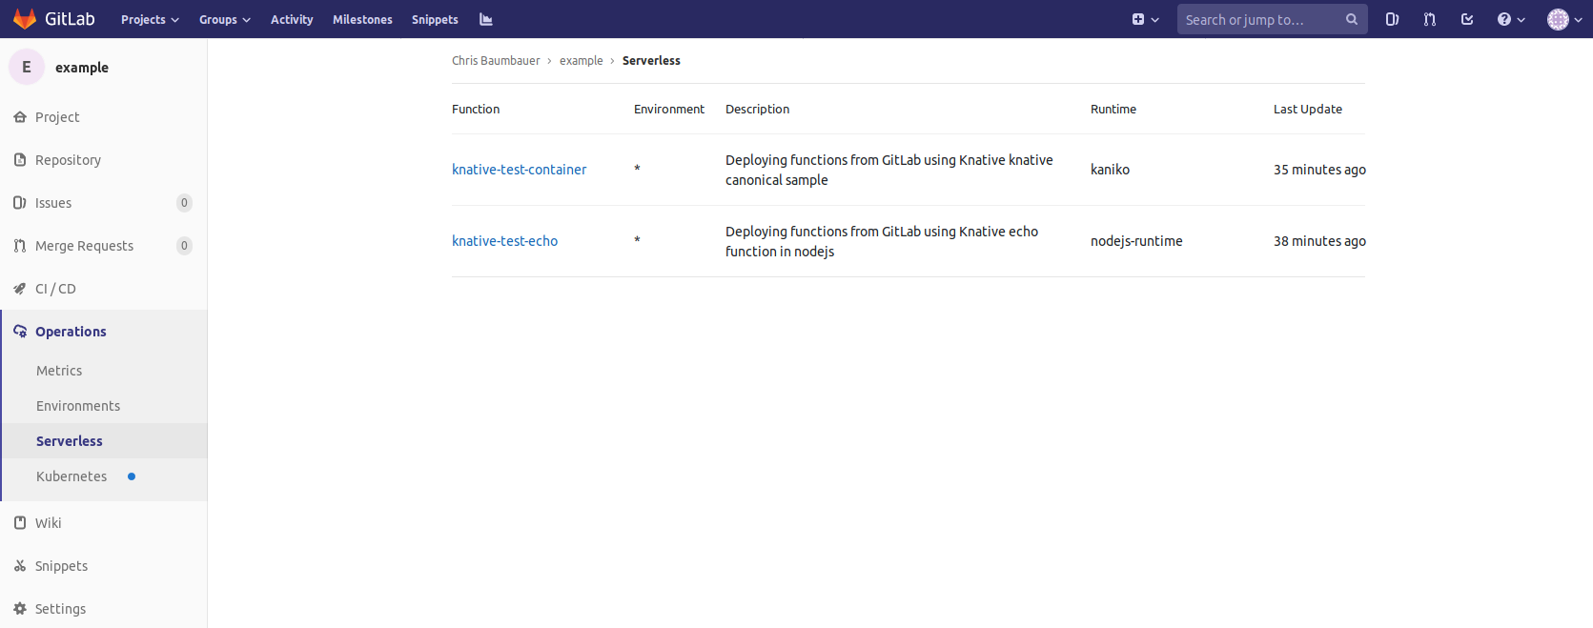
Task: Click the GitLab fox logo
Action: [x=25, y=19]
